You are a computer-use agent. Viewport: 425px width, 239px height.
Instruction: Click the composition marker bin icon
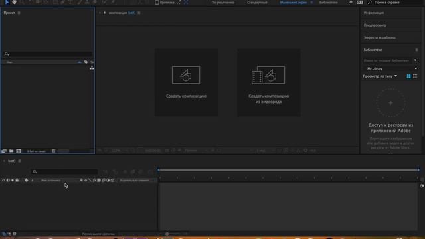tap(422, 186)
